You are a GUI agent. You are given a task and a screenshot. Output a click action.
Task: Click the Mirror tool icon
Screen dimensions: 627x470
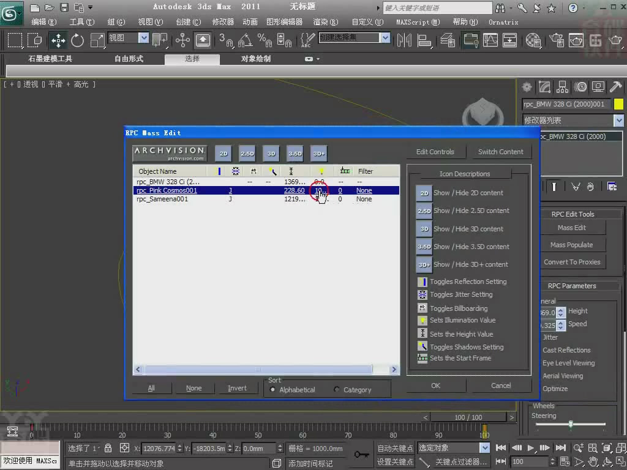pyautogui.click(x=404, y=40)
